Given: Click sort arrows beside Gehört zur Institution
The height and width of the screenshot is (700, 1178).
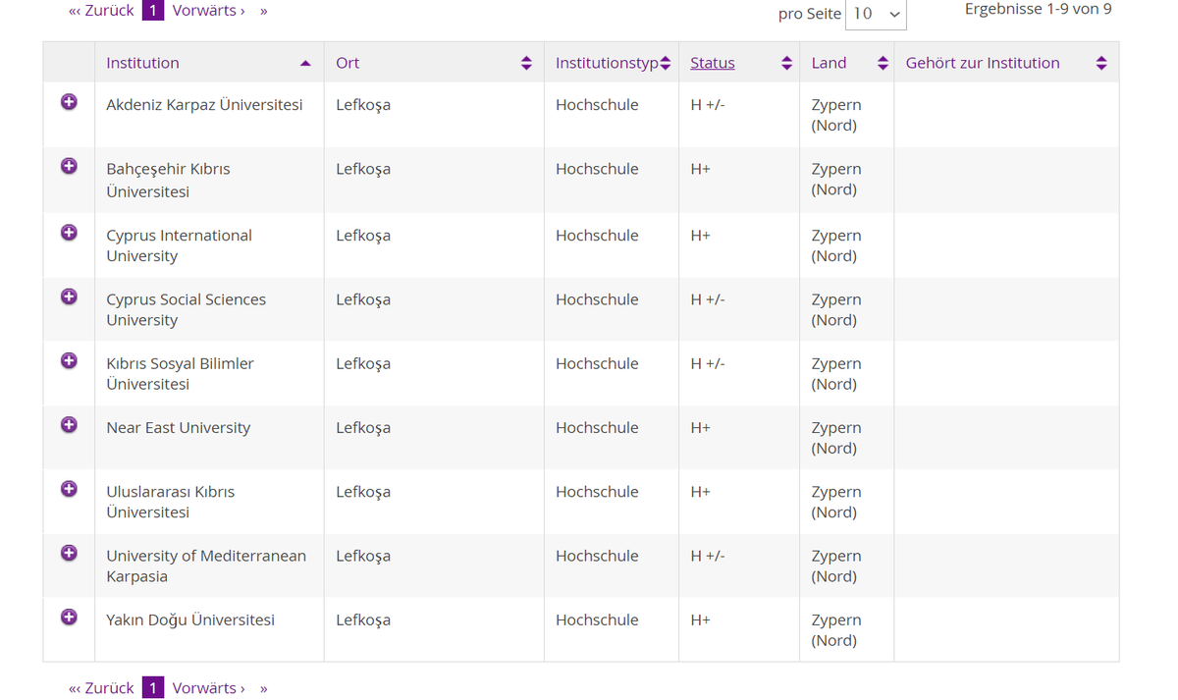Looking at the screenshot, I should pos(1101,63).
